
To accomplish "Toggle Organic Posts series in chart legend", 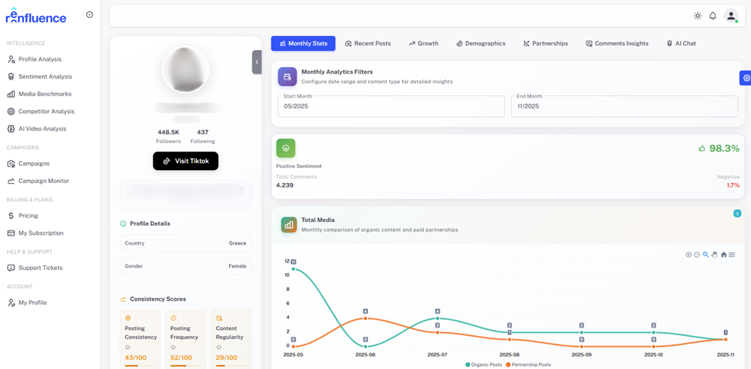I will coord(484,364).
